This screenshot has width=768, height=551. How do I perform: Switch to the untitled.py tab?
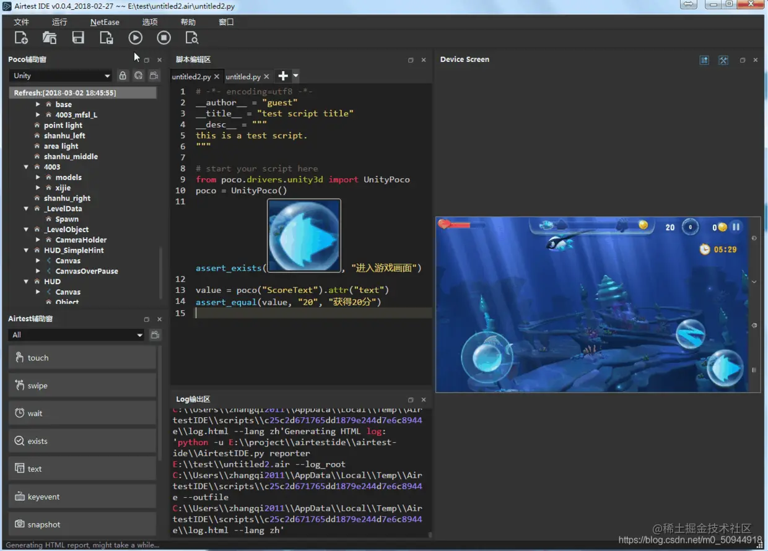[243, 77]
